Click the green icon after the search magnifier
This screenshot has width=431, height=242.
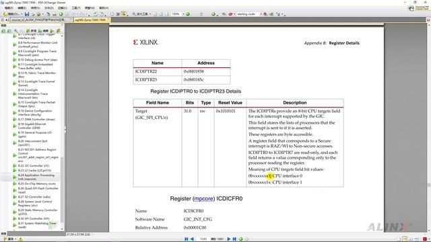click(271, 14)
